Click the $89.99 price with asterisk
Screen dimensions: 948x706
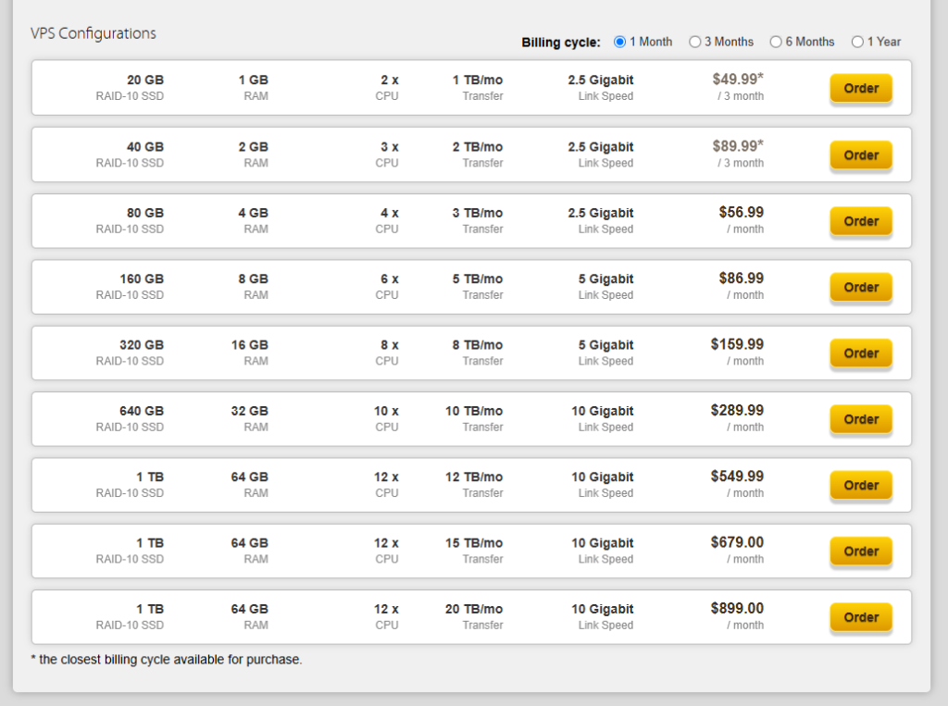tap(738, 146)
